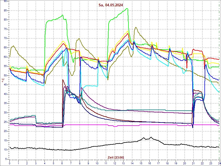Click hour 0 on the time axis
Viewport: 221px width, 166px height.
[x=10, y=163]
